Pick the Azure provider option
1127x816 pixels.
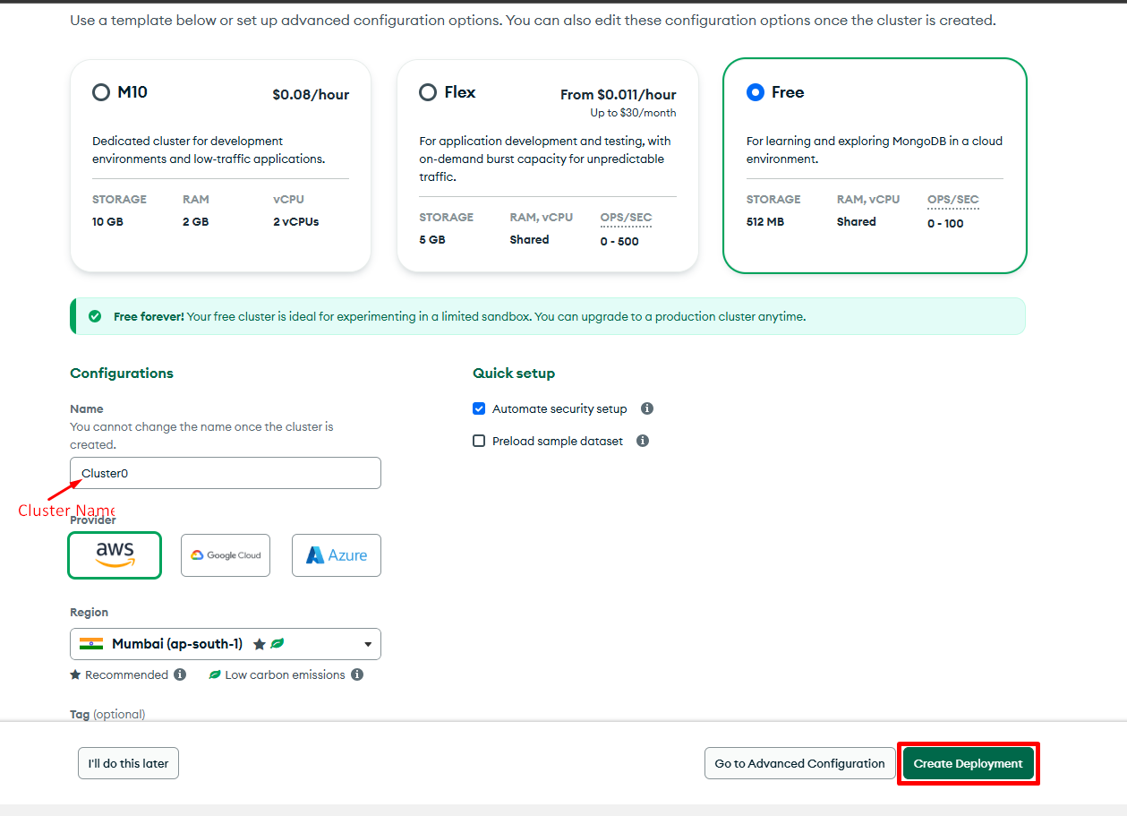pos(337,555)
